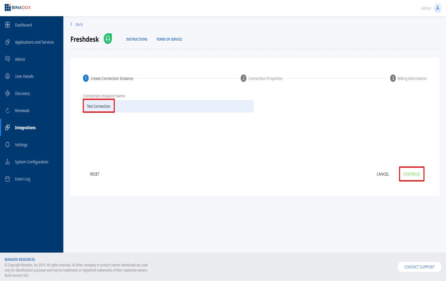Click the Back chevron arrow
Image resolution: width=446 pixels, height=281 pixels.
(x=71, y=24)
